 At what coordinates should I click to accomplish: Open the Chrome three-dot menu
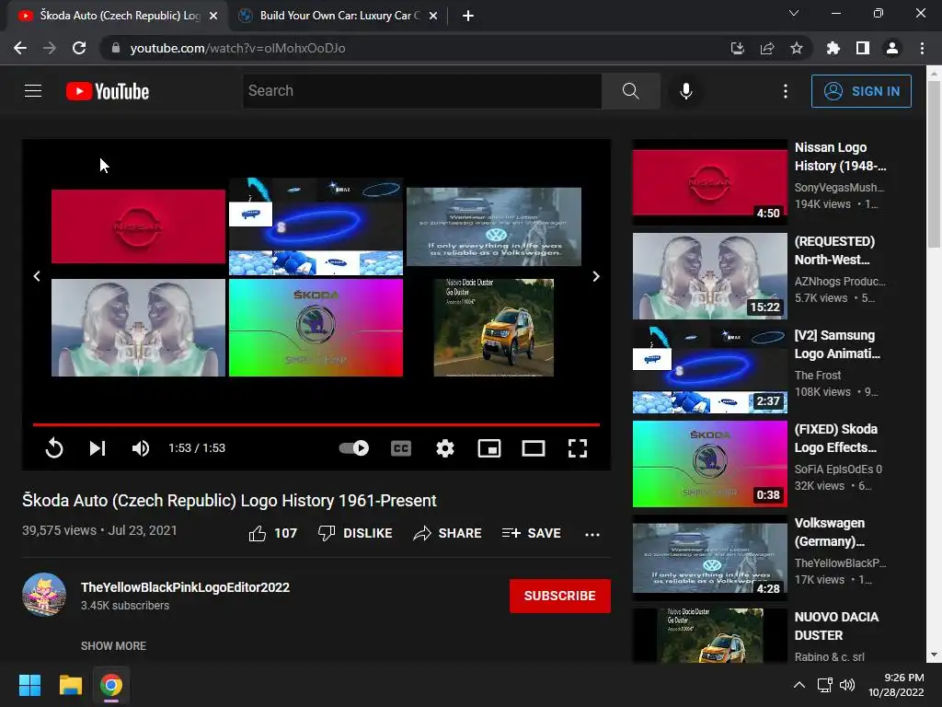[922, 48]
